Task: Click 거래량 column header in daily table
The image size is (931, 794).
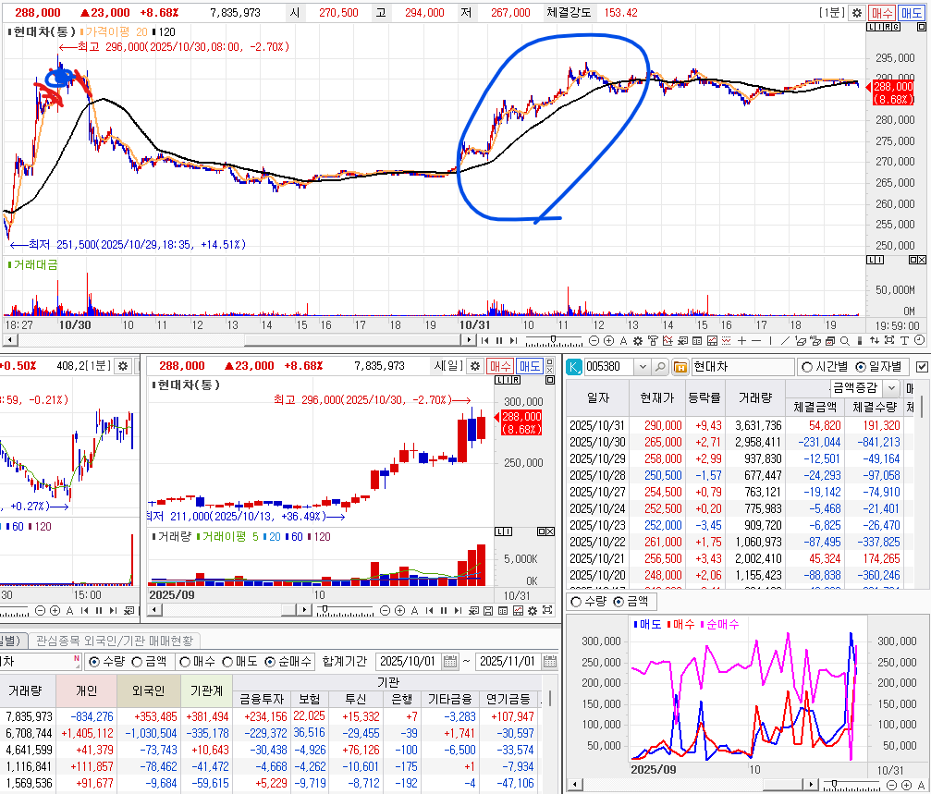Action: tap(754, 397)
